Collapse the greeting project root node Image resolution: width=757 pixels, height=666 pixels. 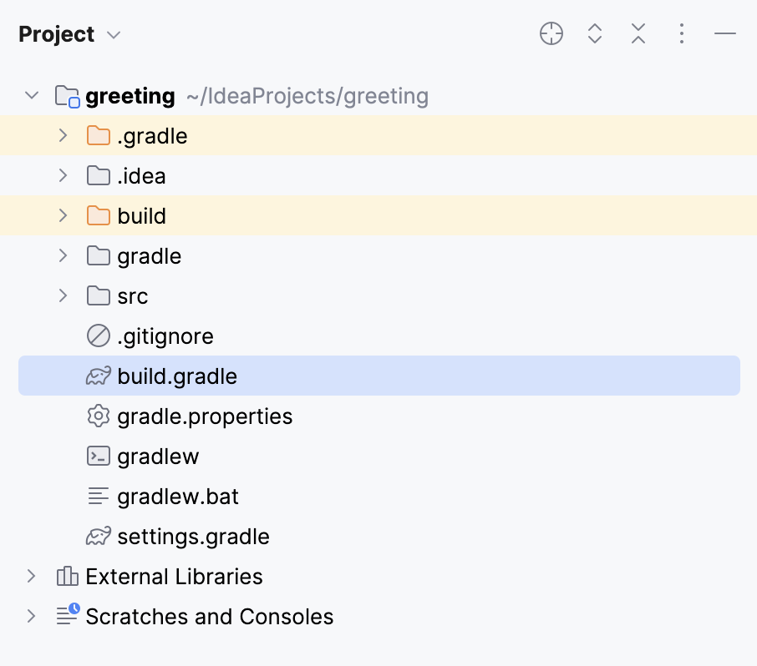[31, 95]
